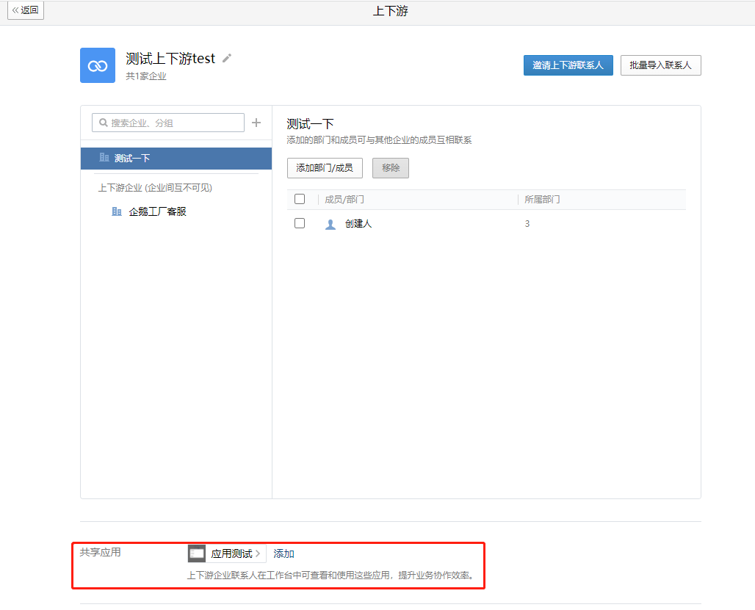Check the box for 创建人 row
Screen dimensions: 755x610
click(300, 223)
